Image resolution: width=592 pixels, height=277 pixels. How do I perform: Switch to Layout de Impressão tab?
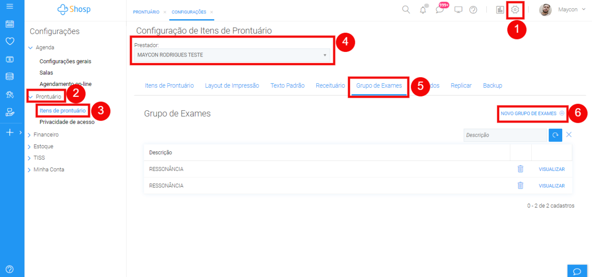click(x=232, y=85)
